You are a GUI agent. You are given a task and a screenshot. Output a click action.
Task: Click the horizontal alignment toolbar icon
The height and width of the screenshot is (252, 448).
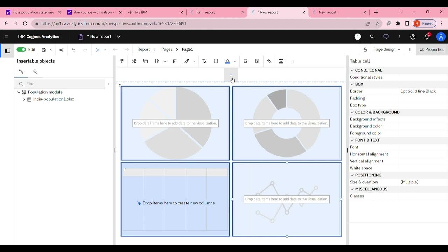(245, 61)
